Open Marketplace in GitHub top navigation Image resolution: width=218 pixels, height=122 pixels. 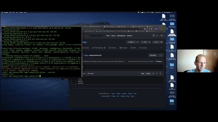click(121, 36)
